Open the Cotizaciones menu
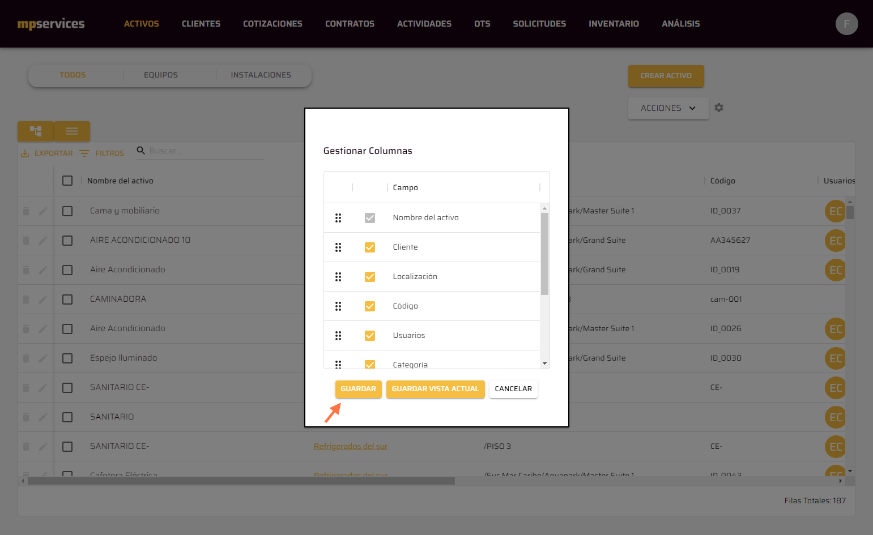The height and width of the screenshot is (535, 873). [272, 24]
